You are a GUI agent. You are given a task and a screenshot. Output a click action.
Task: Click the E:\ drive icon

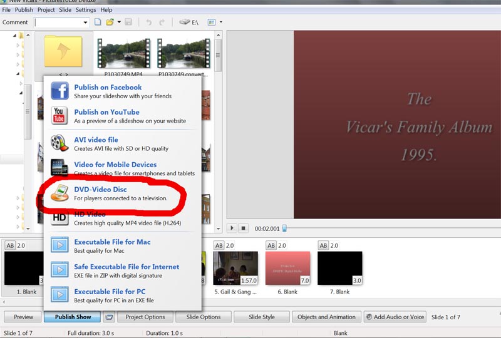(189, 22)
